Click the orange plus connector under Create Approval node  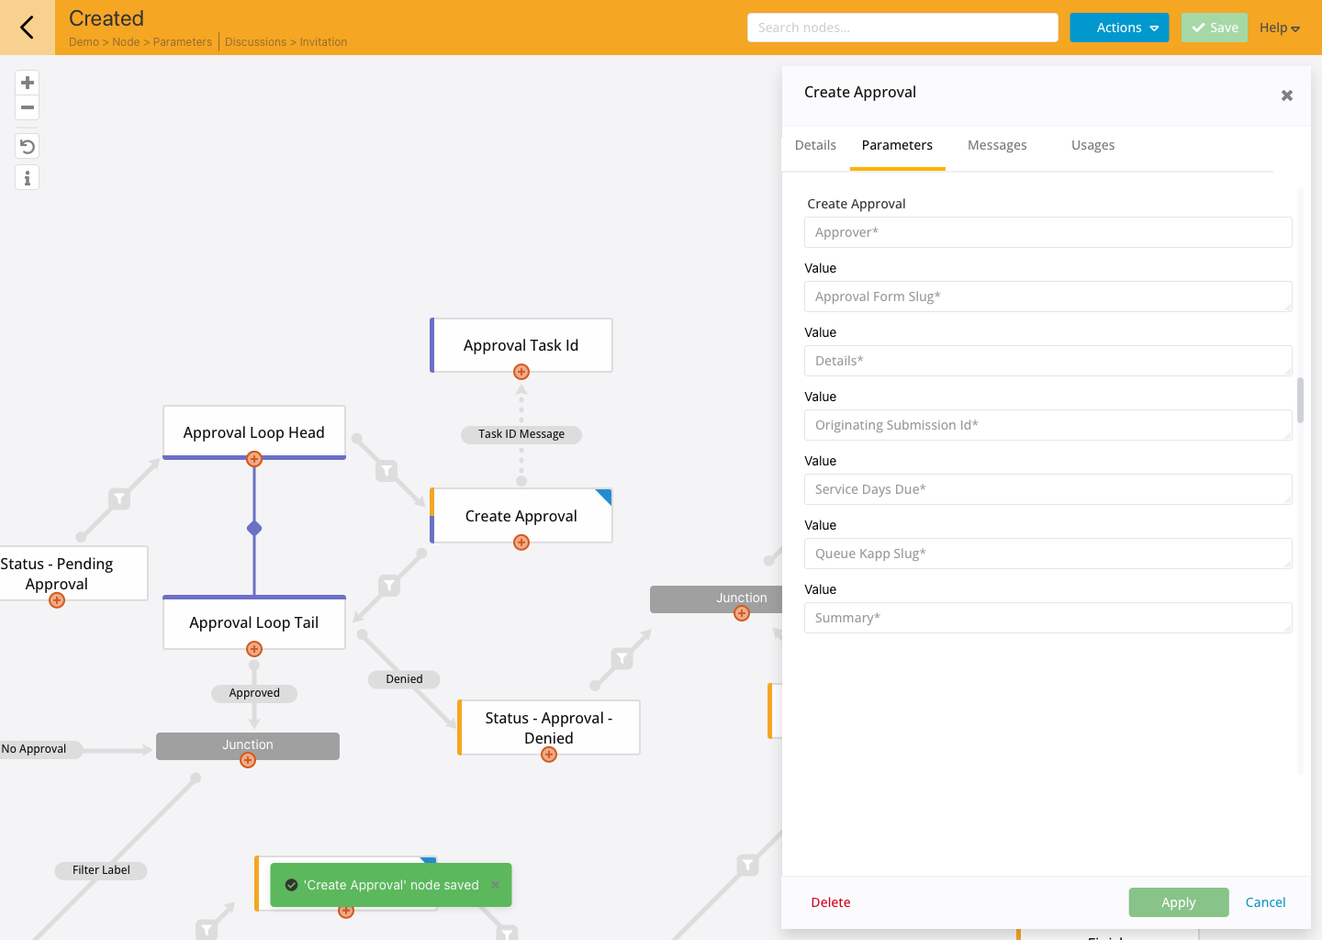521,543
